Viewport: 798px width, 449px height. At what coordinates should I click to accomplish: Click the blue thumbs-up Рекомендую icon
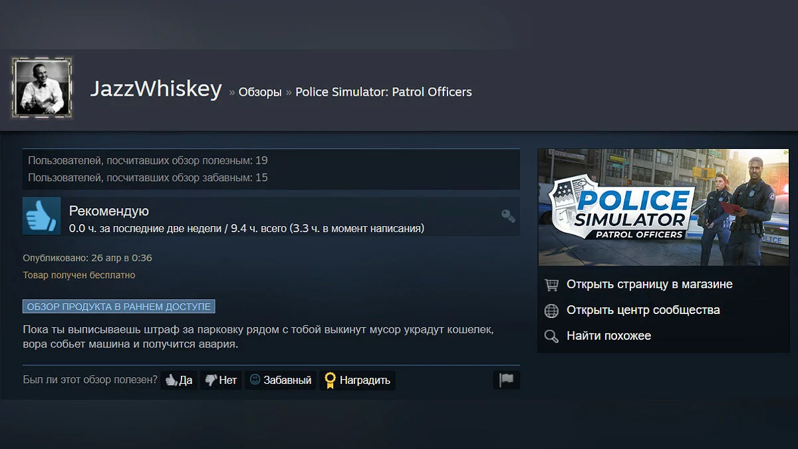[41, 216]
